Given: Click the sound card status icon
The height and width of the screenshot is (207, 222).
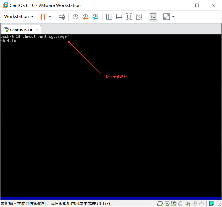Looking at the screenshot, I should tap(188, 203).
